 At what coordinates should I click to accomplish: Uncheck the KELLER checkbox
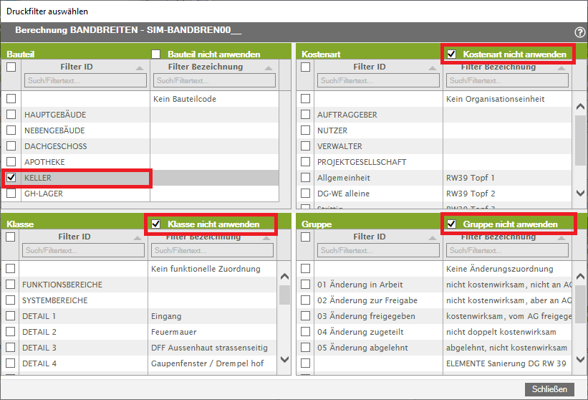[11, 178]
